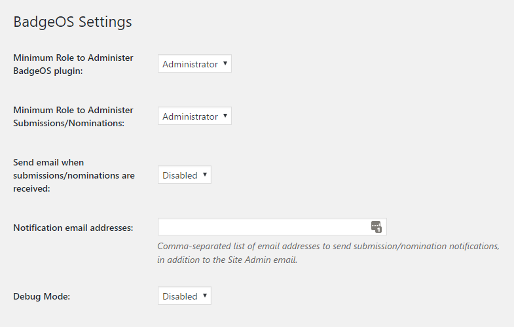Select the "Administrator" value in the first dropdown
The width and height of the screenshot is (514, 327).
coord(190,64)
